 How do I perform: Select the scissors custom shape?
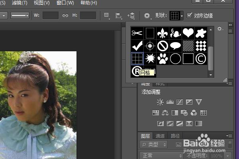pyautogui.click(x=137, y=33)
